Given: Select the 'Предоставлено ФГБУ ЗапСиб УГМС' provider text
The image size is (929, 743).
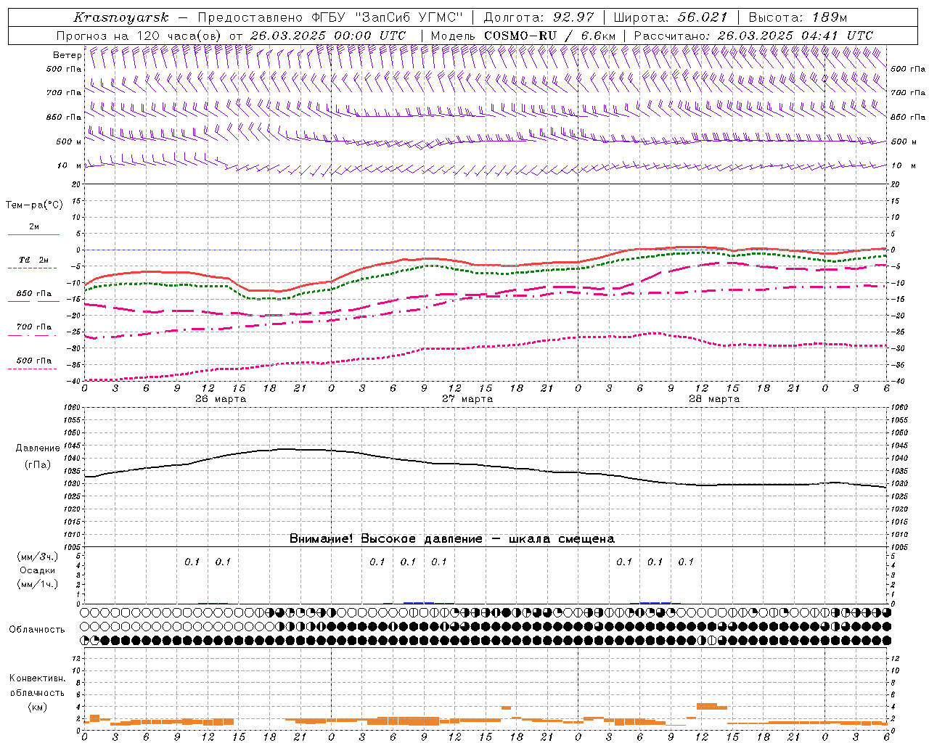Looking at the screenshot, I should tap(330, 17).
